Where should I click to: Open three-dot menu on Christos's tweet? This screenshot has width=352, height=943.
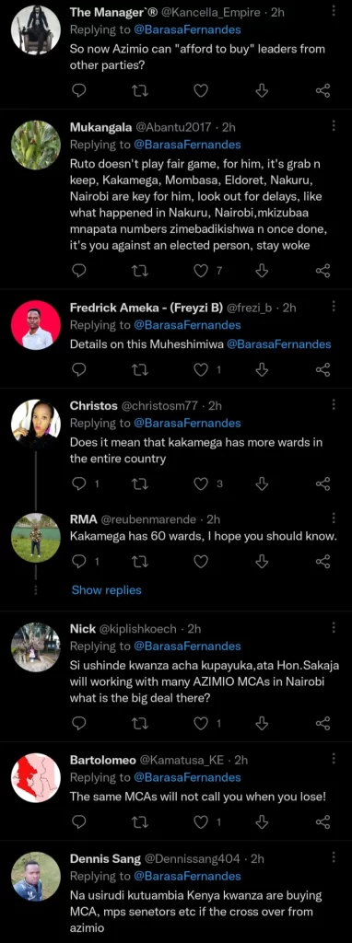(x=334, y=404)
